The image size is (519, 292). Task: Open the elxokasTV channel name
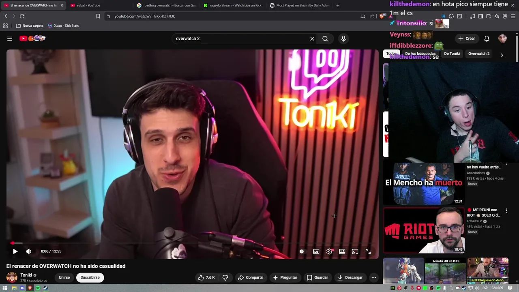[474, 221]
